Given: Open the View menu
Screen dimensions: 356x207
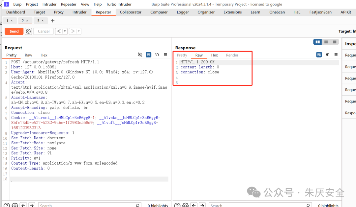Looking at the screenshot, I should 85,4.
